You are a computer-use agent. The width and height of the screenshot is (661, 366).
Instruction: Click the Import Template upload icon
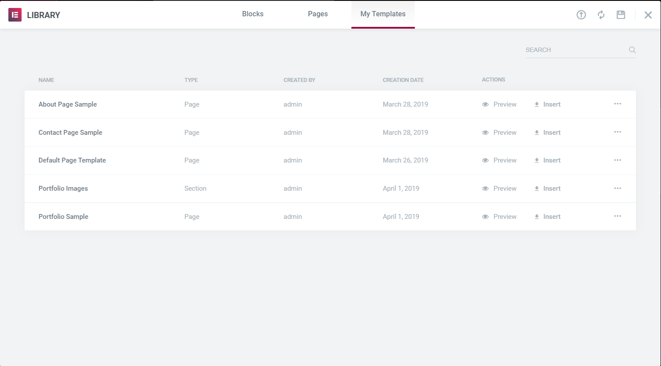(581, 15)
